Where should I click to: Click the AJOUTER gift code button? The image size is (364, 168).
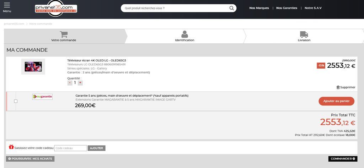(x=97, y=148)
